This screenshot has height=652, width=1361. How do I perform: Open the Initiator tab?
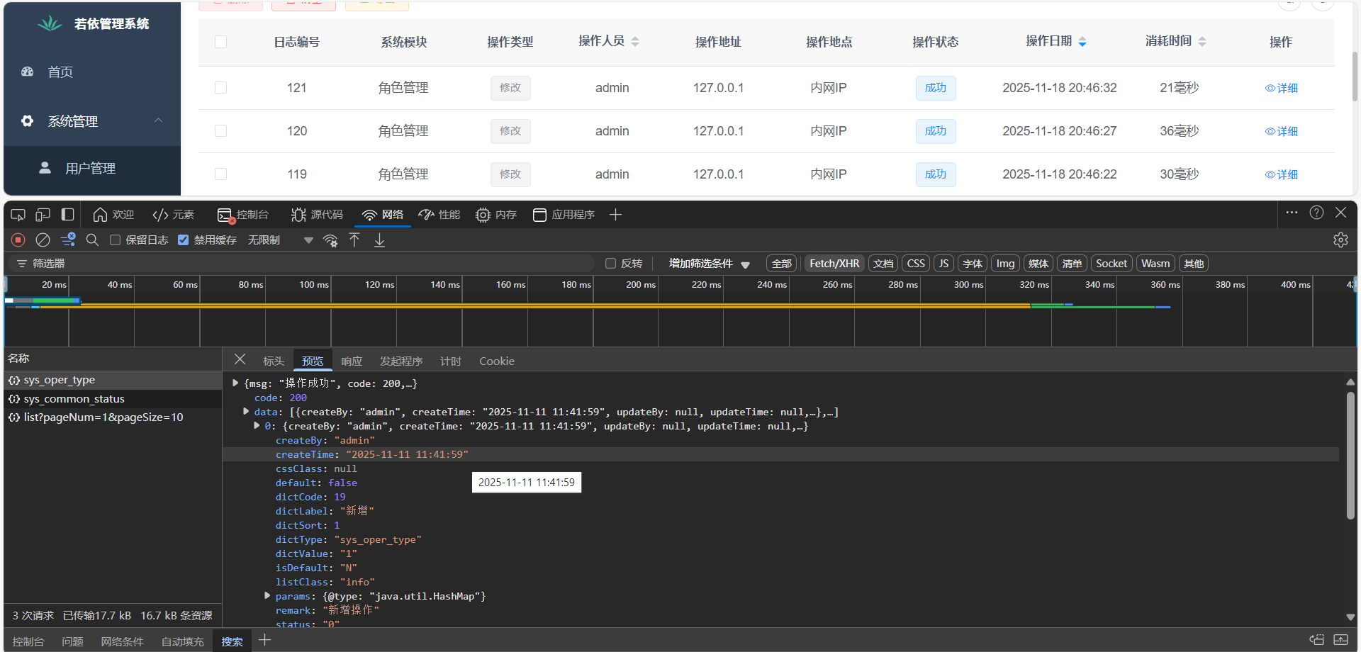tap(401, 361)
